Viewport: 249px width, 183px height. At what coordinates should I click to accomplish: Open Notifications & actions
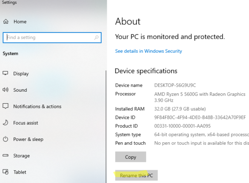(x=37, y=107)
